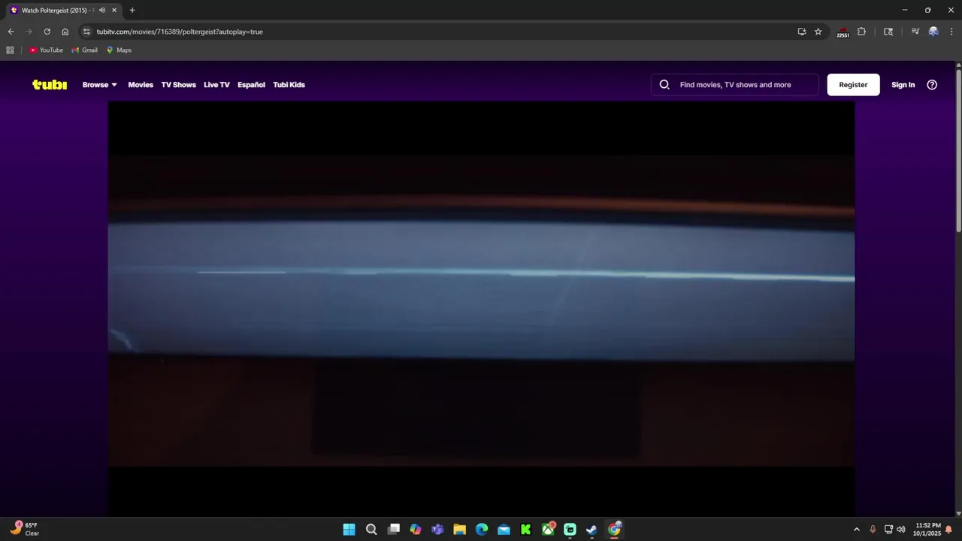Screen dimensions: 962x541
Task: Open Microsoft Teams on taskbar
Action: pyautogui.click(x=437, y=530)
